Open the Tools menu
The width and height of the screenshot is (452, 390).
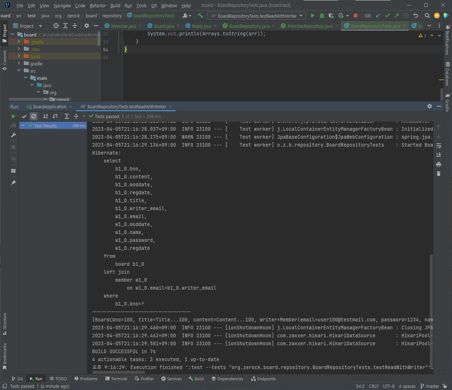pos(142,5)
